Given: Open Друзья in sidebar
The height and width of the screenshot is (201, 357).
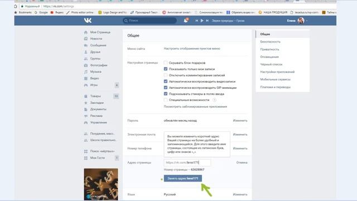Looking at the screenshot, I should [x=95, y=52].
